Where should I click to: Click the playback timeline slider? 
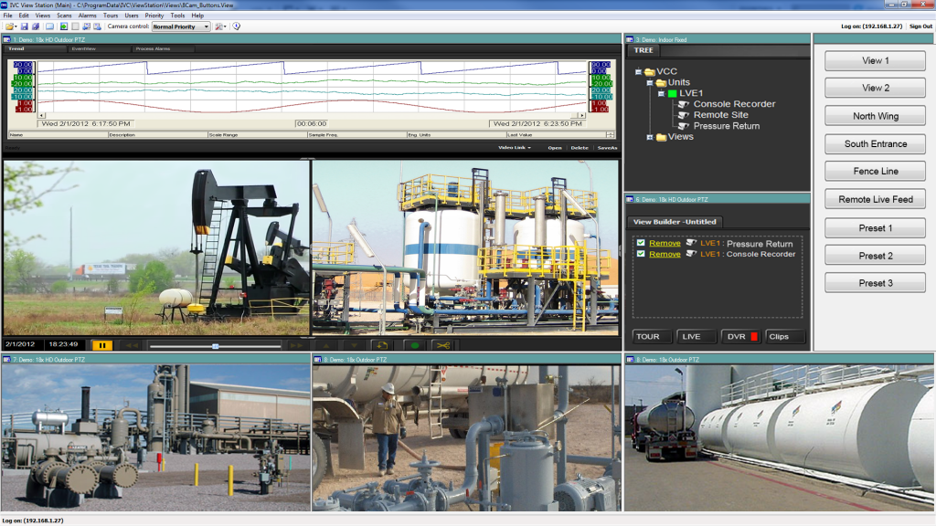(217, 346)
